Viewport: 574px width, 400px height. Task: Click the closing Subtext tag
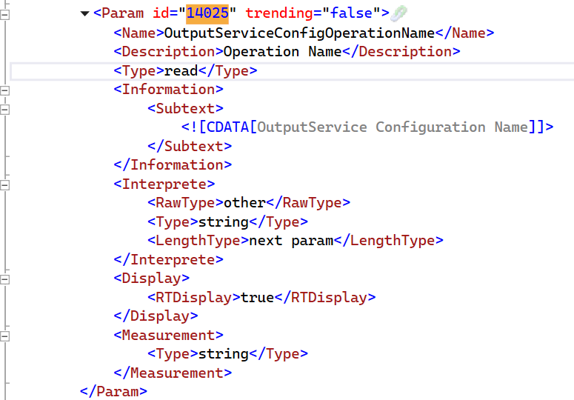pyautogui.click(x=190, y=146)
